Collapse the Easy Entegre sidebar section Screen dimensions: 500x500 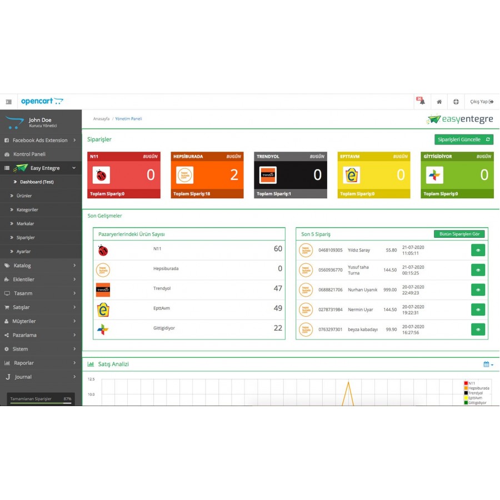(74, 168)
